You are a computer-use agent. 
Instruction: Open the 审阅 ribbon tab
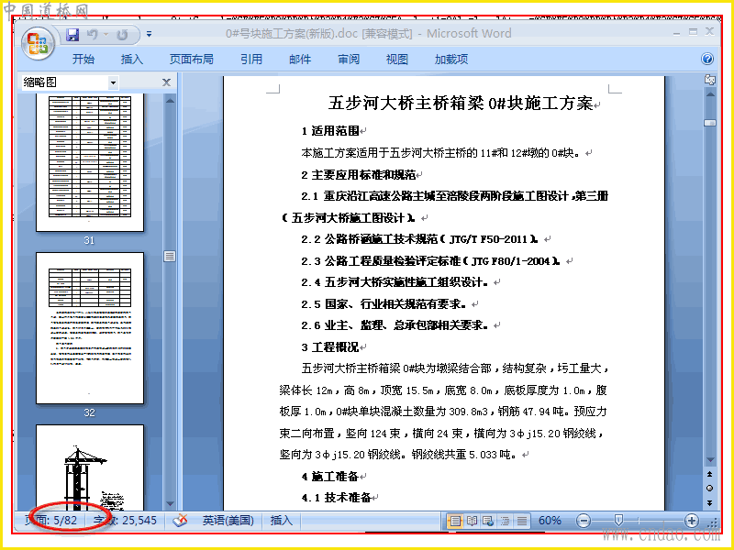click(349, 60)
